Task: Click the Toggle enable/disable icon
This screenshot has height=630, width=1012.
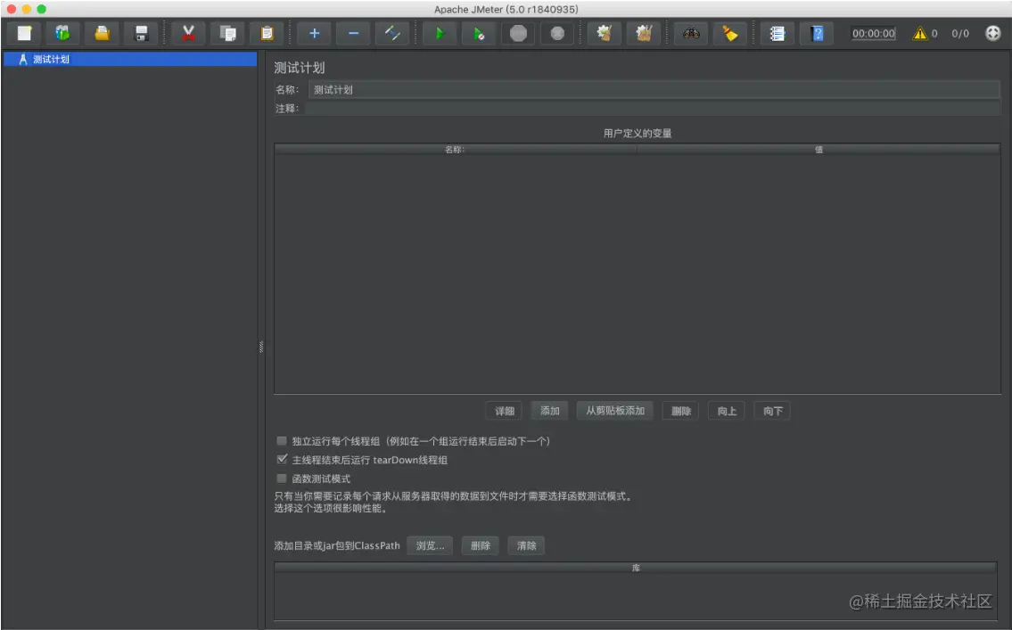Action: [x=392, y=34]
